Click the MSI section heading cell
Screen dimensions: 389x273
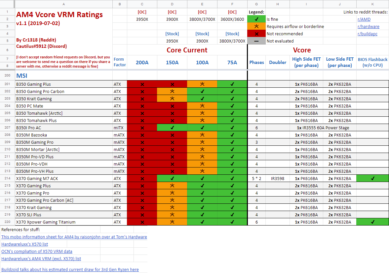(64, 76)
